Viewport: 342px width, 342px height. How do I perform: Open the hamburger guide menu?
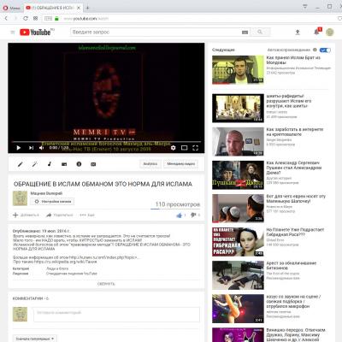[x=13, y=32]
